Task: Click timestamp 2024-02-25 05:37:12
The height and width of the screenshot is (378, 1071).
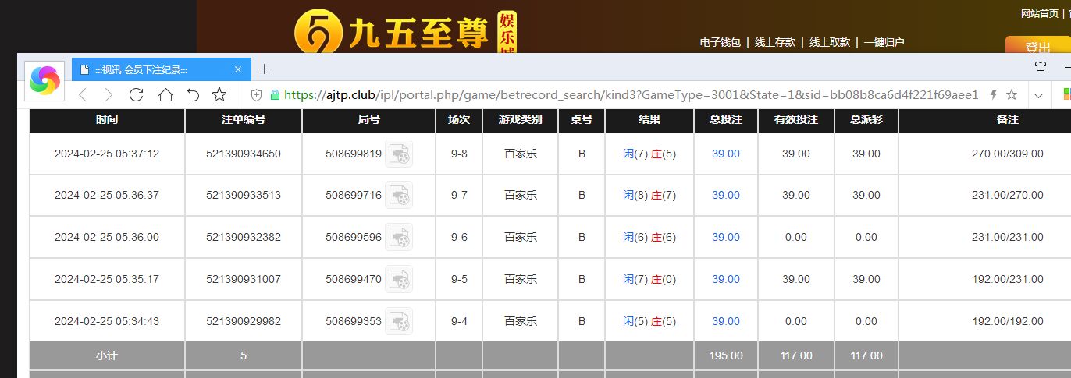Action: pos(107,154)
